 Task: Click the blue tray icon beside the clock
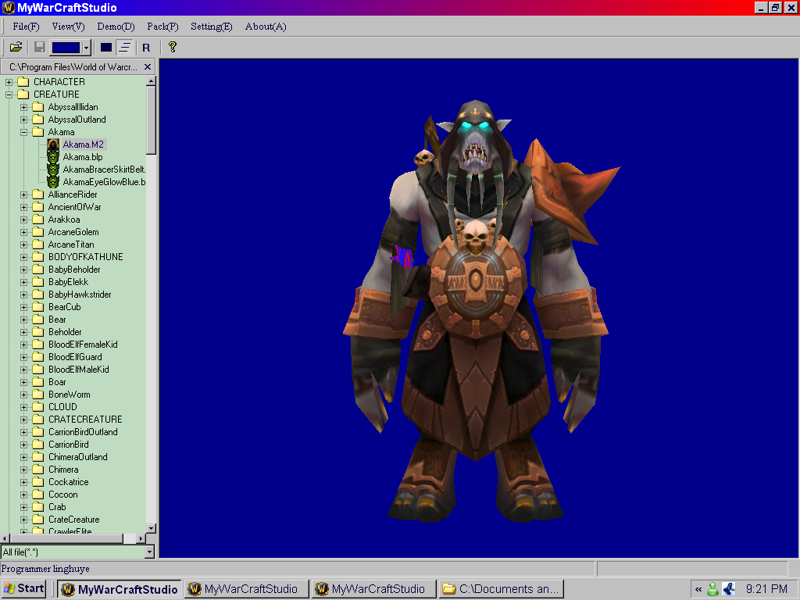click(x=729, y=589)
